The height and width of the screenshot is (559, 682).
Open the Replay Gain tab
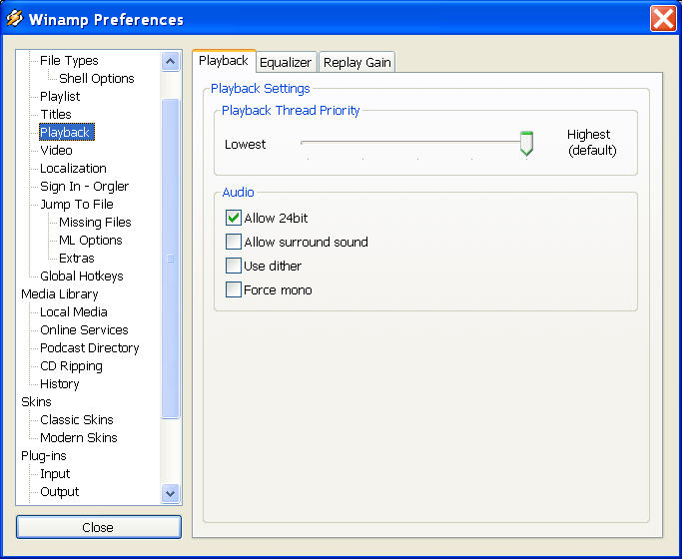(356, 62)
